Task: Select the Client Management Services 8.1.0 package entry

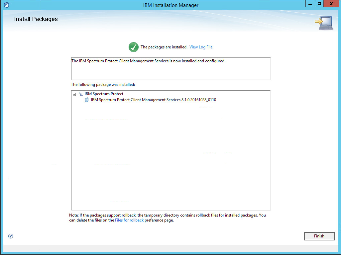Action: pyautogui.click(x=153, y=100)
